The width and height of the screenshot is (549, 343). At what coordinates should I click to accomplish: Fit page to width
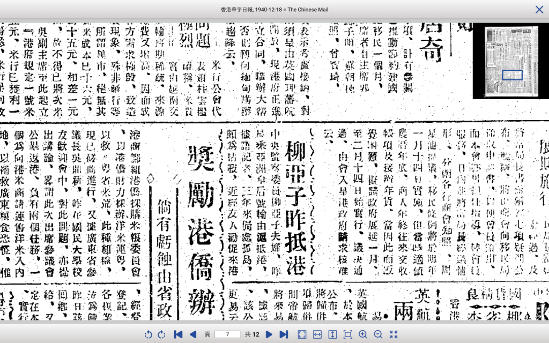(317, 334)
